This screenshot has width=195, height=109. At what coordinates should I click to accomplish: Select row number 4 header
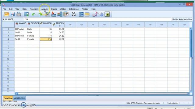(8, 39)
